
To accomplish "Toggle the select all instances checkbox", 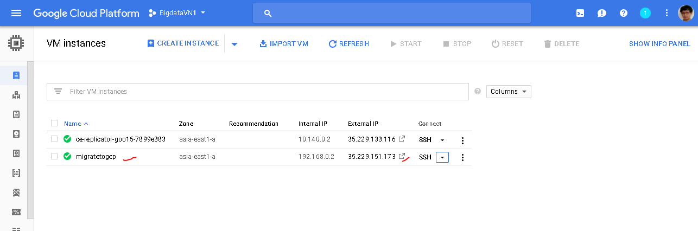I will pyautogui.click(x=54, y=123).
